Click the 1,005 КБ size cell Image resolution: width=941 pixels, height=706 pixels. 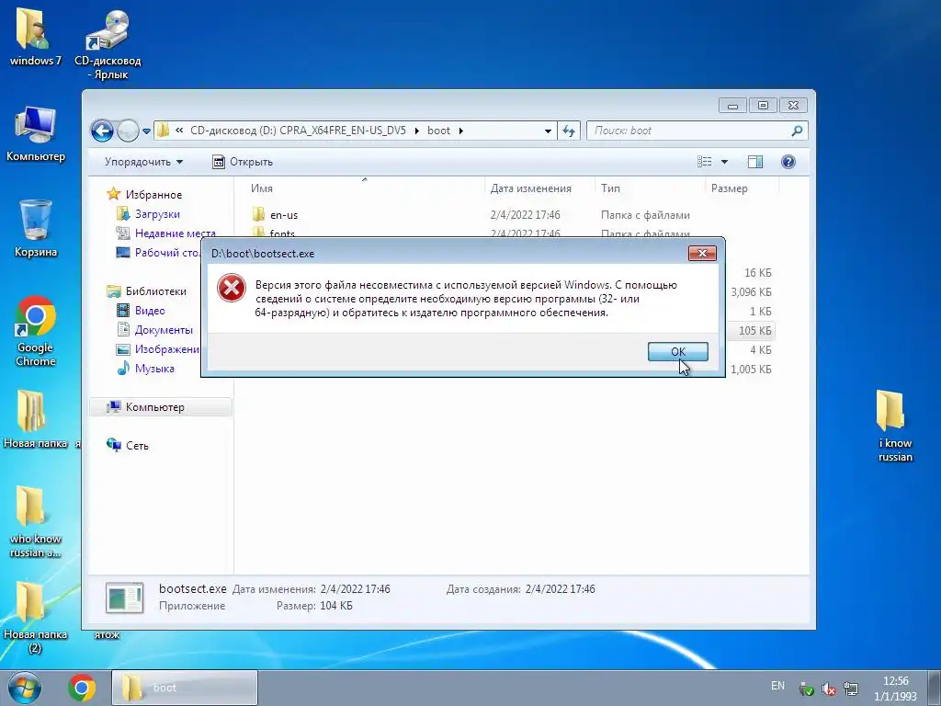coord(751,369)
